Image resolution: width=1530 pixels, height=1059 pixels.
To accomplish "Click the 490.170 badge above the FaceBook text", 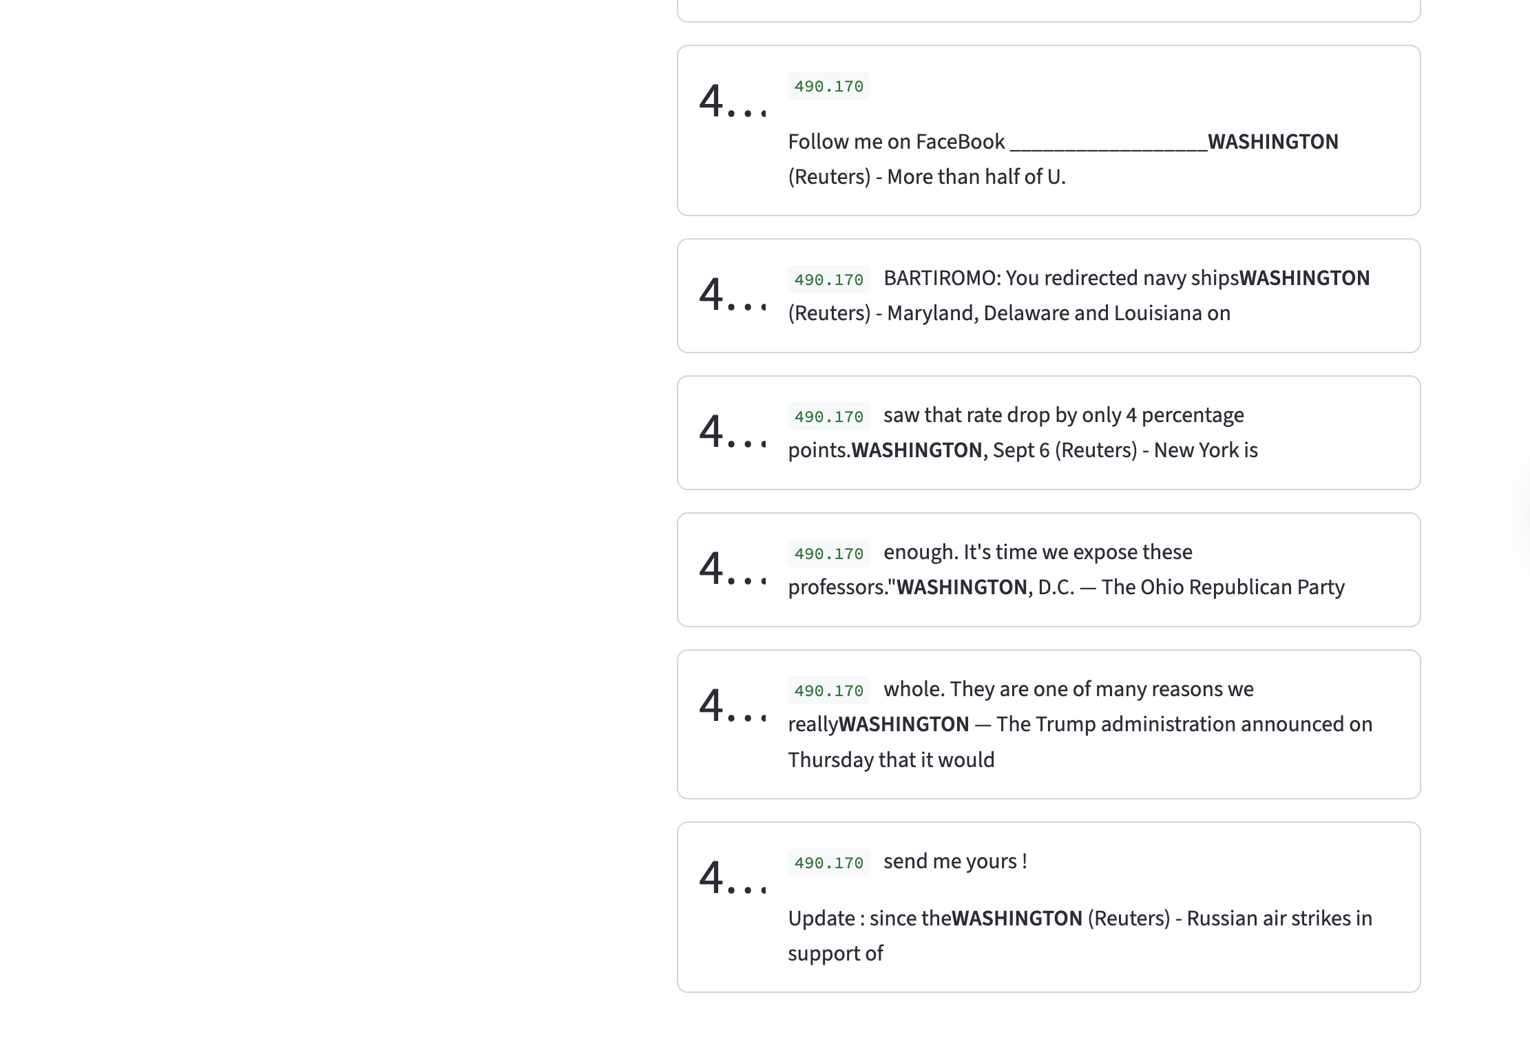I will pyautogui.click(x=828, y=87).
